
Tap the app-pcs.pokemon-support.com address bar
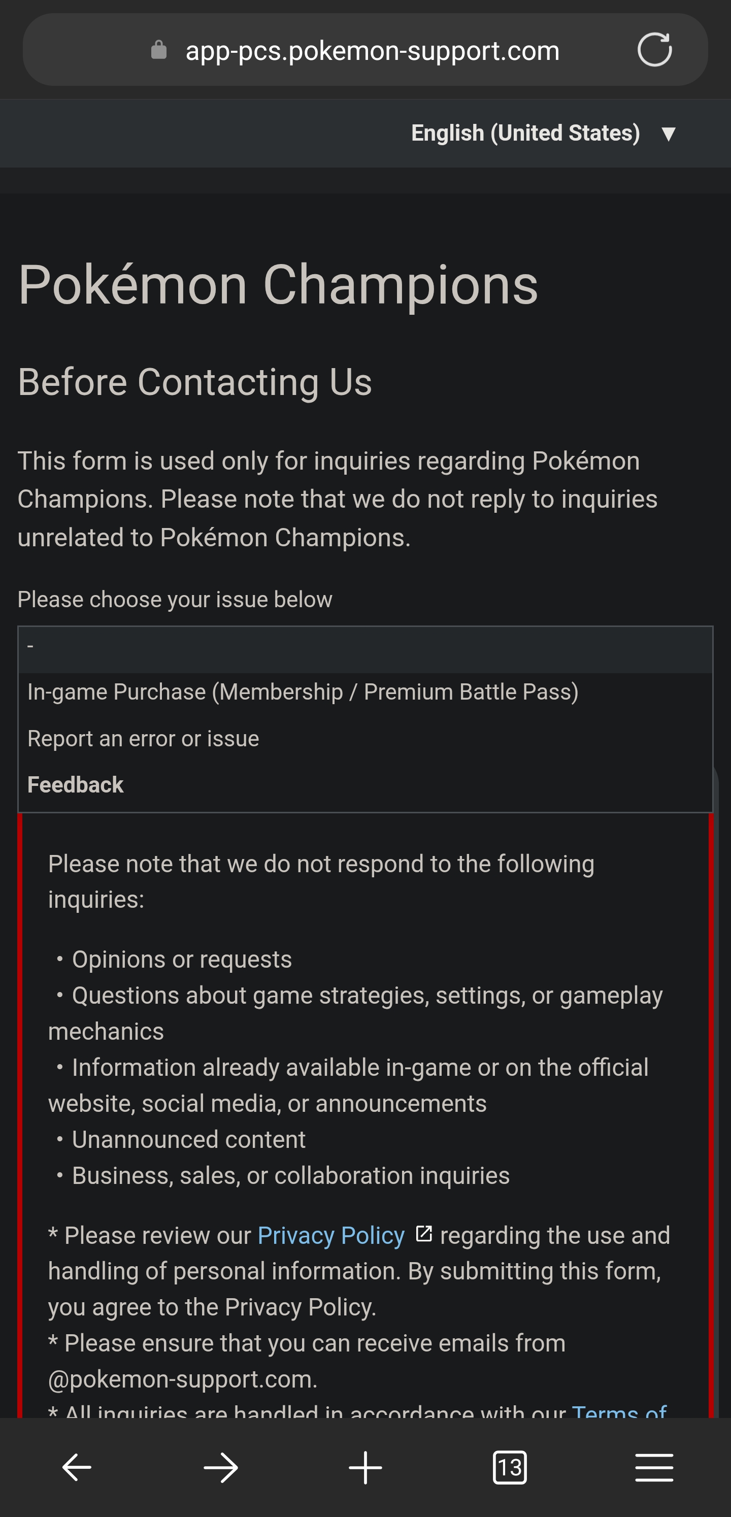372,51
